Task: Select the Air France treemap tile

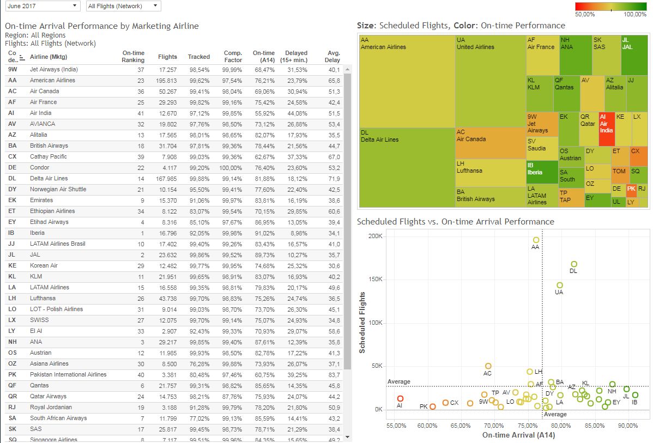Action: pyautogui.click(x=543, y=55)
